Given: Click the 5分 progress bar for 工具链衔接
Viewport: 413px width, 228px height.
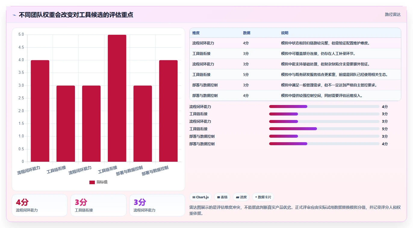Looking at the screenshot, I should (x=324, y=129).
